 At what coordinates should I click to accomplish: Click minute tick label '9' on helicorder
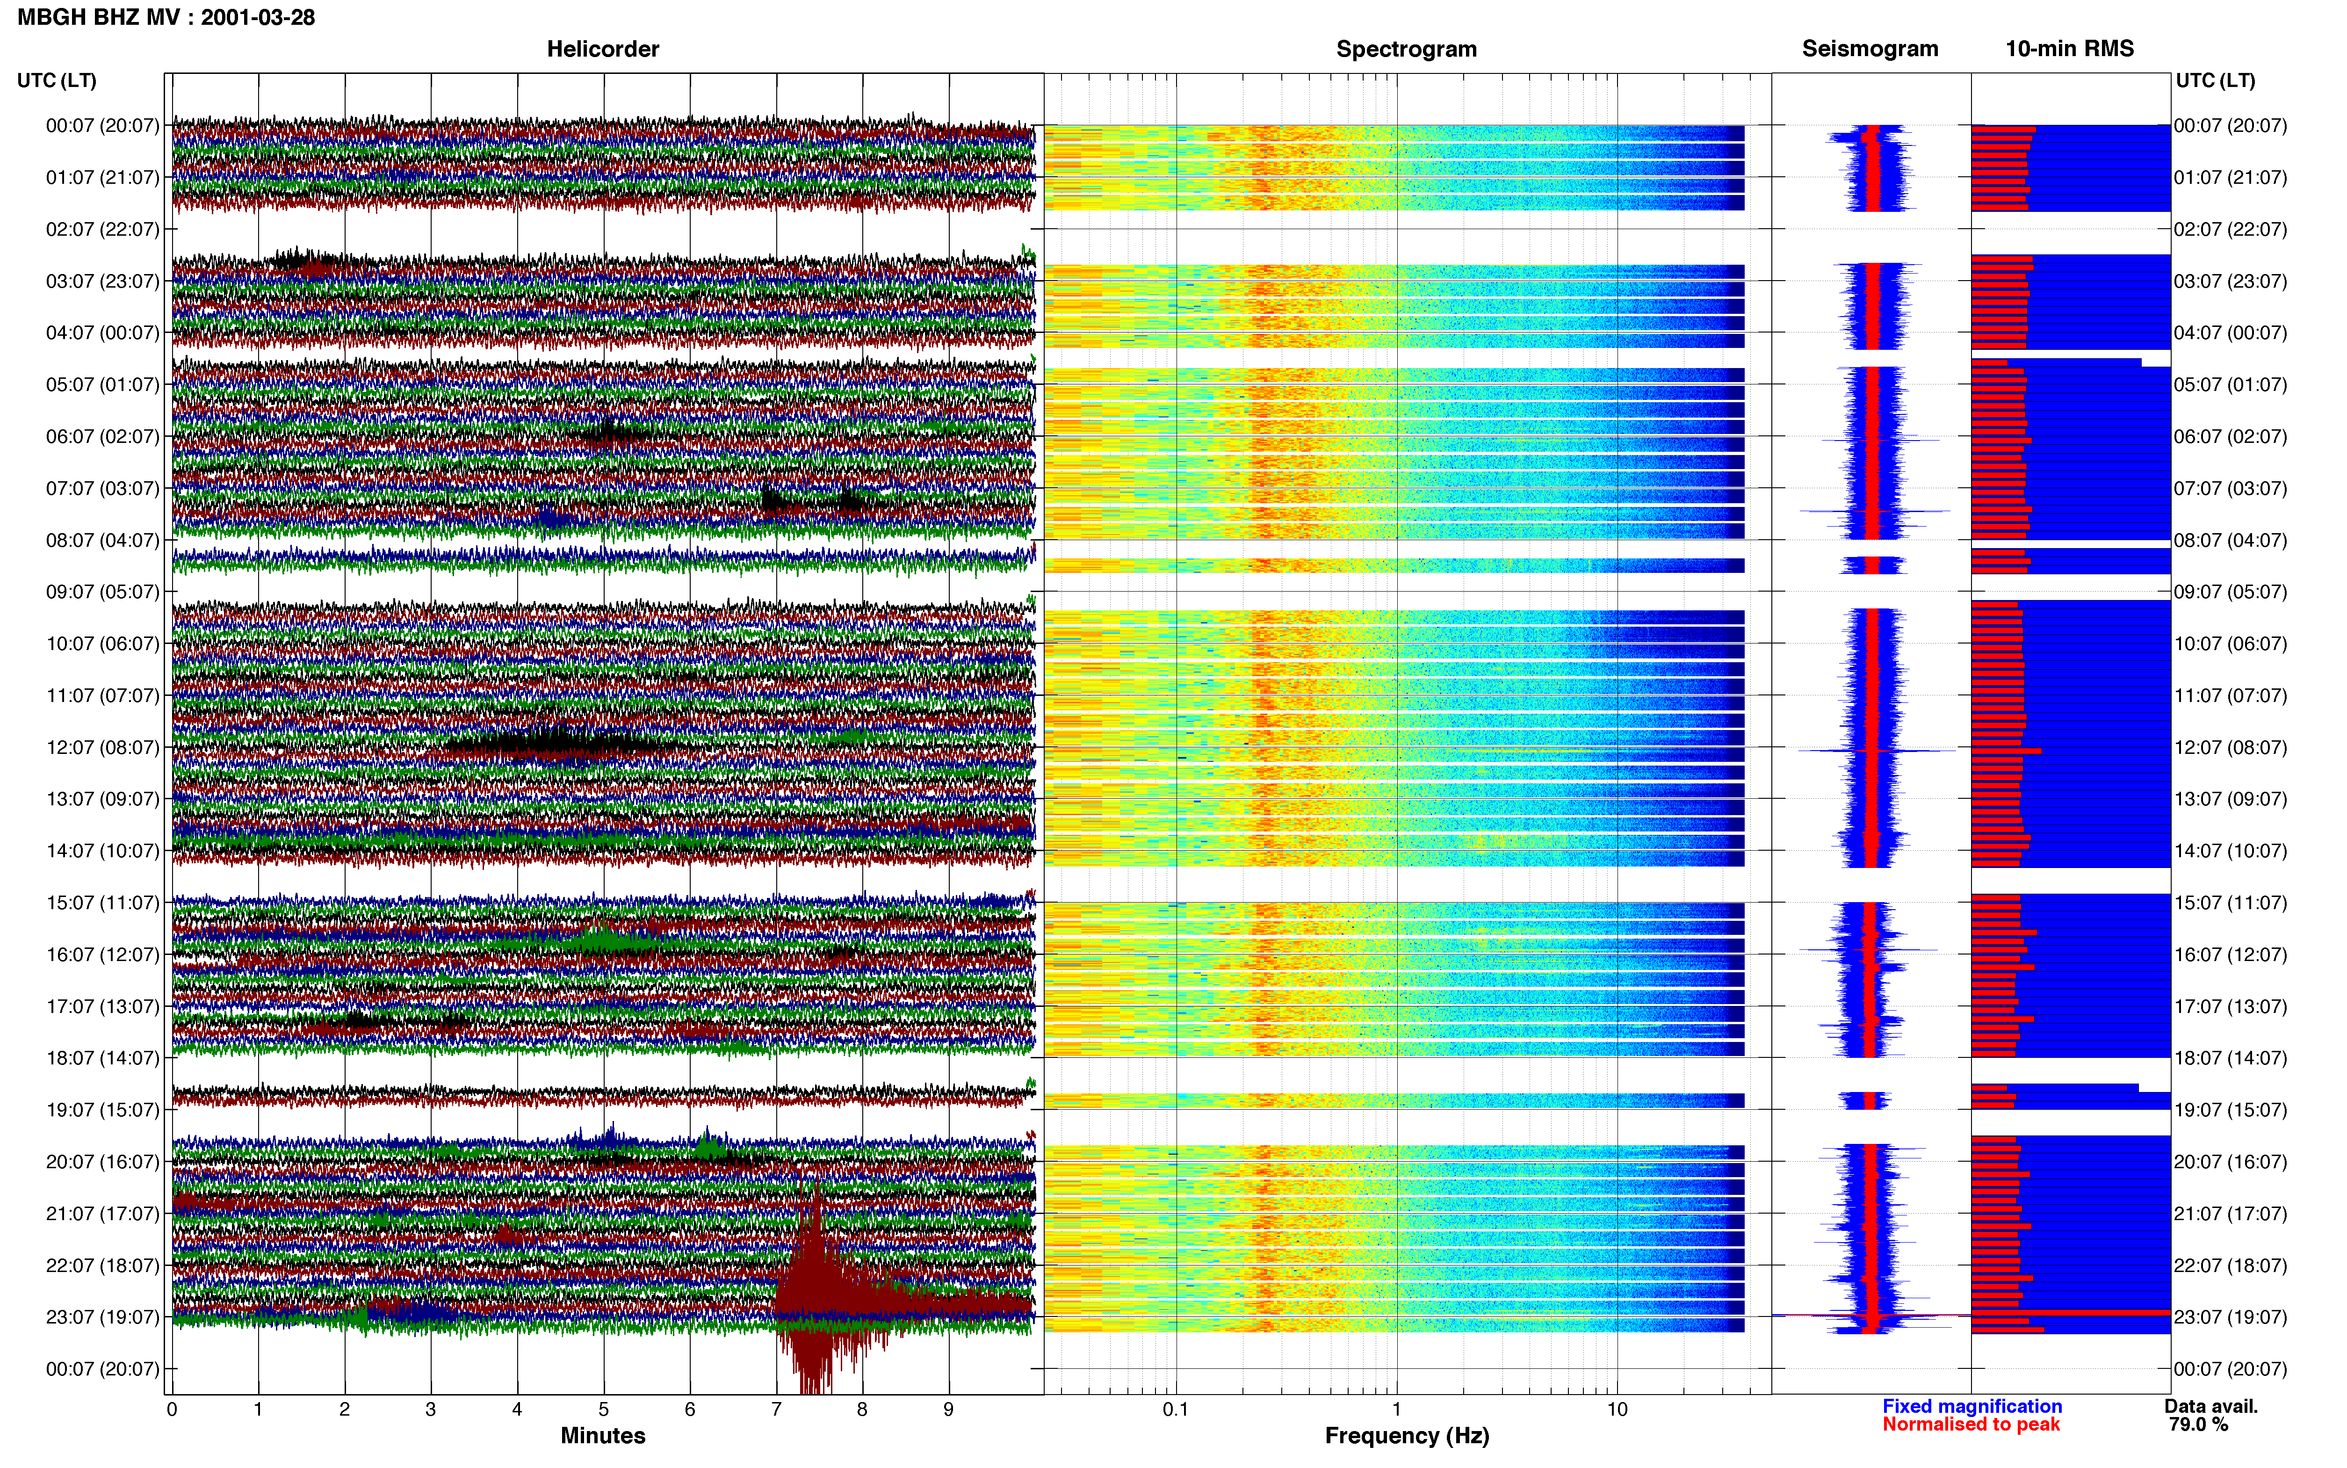tap(948, 1409)
